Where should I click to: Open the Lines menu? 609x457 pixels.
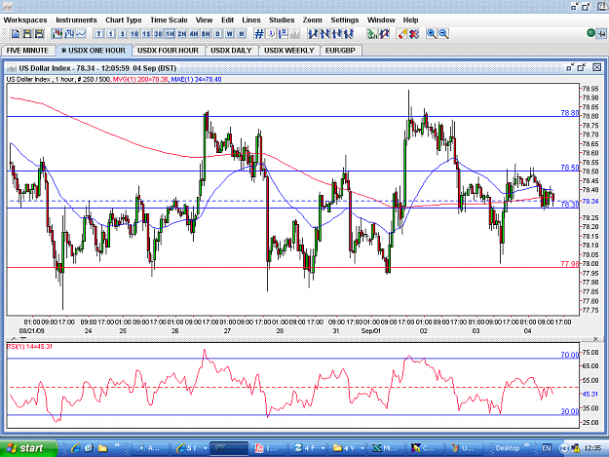tap(250, 19)
